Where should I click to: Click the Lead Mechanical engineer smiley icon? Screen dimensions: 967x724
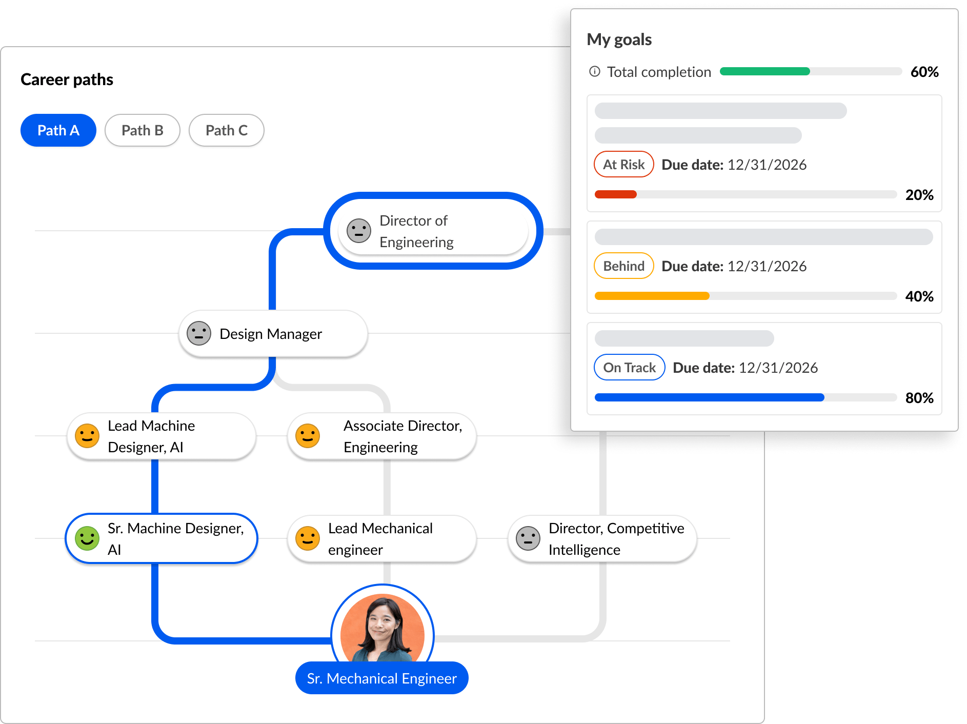308,538
